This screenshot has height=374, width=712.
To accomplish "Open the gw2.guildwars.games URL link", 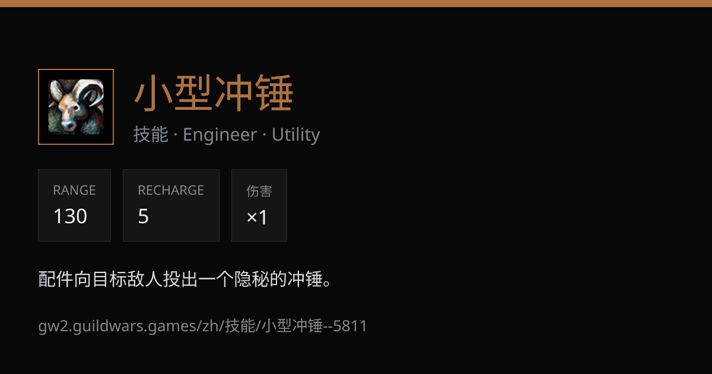I will (x=203, y=326).
